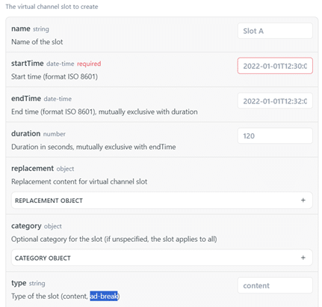Expand the CATEGORY OBJECT section
Image resolution: width=322 pixels, height=307 pixels.
pos(162,258)
